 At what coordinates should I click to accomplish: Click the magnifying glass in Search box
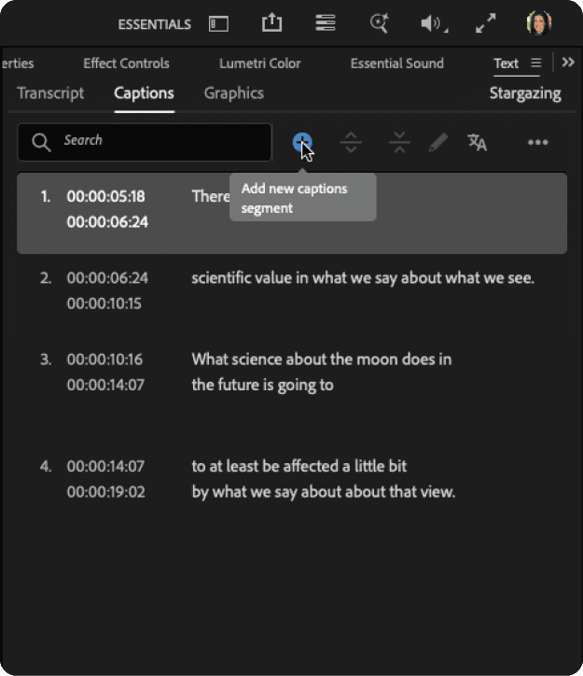[41, 142]
